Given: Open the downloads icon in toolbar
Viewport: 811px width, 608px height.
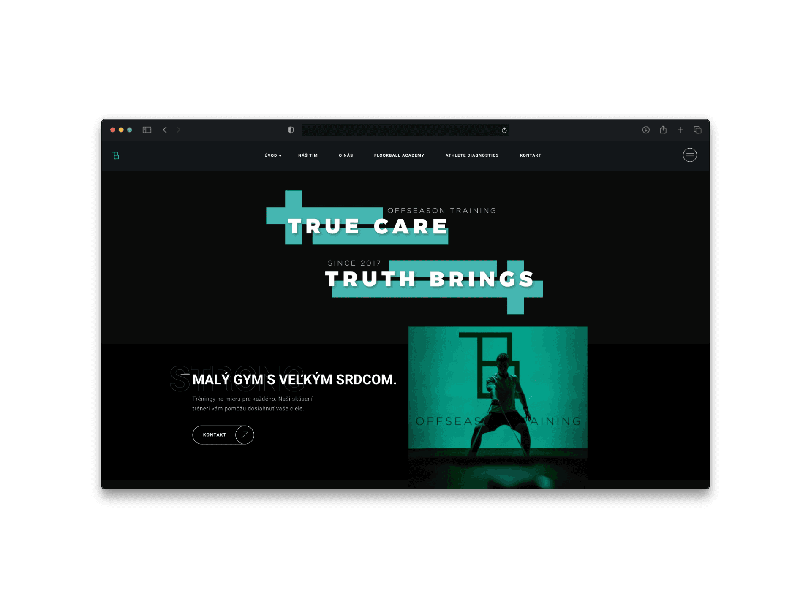Looking at the screenshot, I should (x=646, y=130).
